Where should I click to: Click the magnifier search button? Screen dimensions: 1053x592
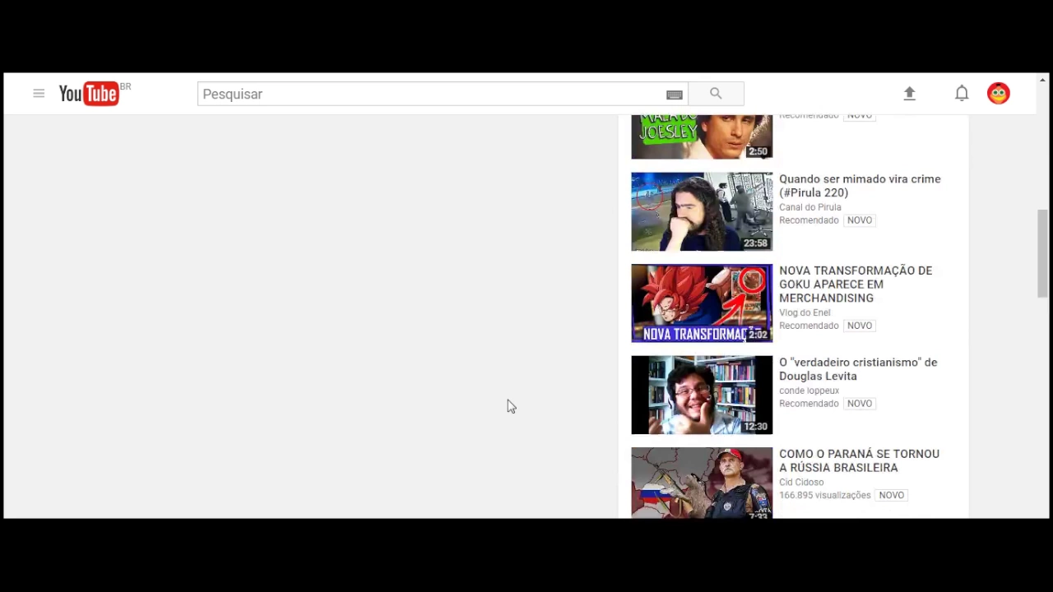(716, 94)
